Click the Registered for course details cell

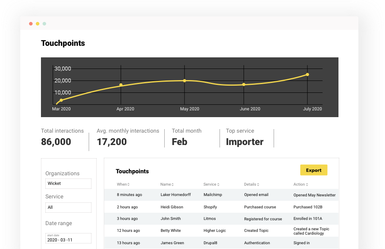[263, 219]
